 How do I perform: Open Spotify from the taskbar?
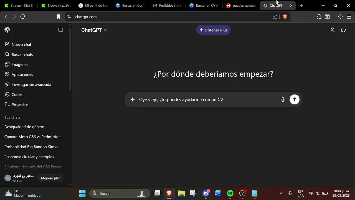tap(230, 193)
